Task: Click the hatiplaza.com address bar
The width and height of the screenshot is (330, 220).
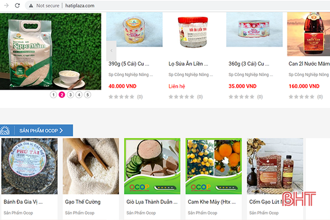Action: (80, 6)
